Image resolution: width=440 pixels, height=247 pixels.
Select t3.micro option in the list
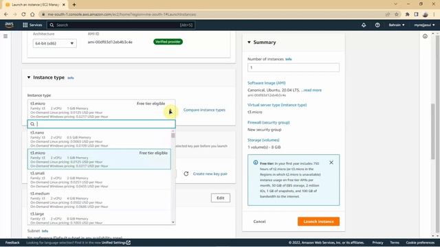[99, 159]
